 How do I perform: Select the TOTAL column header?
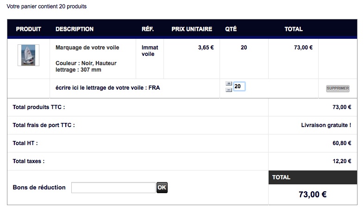coord(294,29)
